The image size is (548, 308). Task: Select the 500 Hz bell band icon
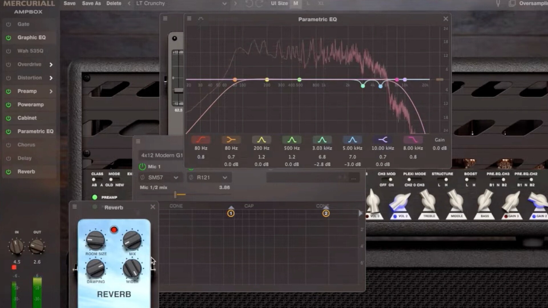(x=292, y=140)
